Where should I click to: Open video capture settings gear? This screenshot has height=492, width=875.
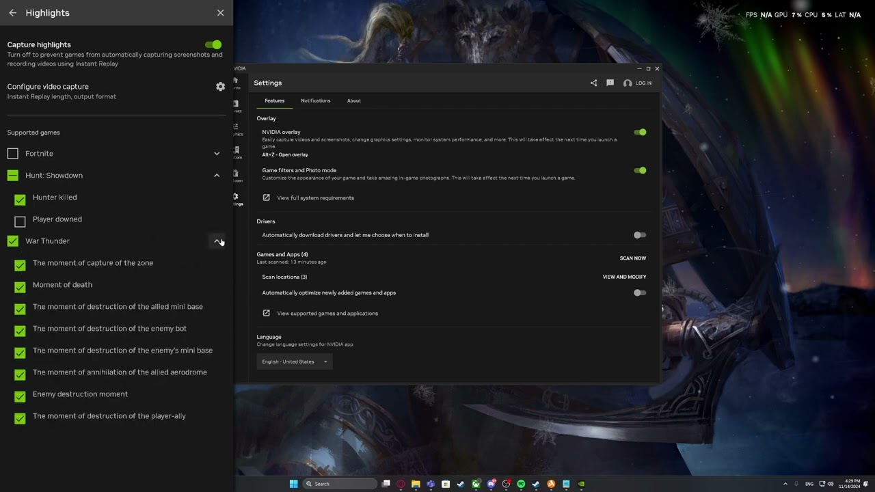tap(220, 87)
